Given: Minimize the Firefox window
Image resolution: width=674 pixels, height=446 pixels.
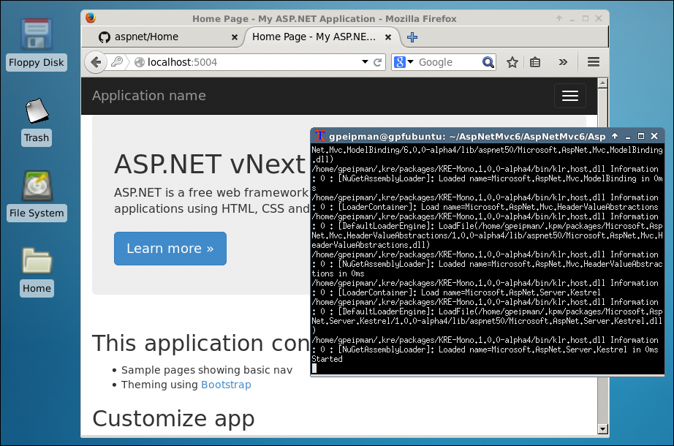Looking at the screenshot, I should tap(572, 19).
